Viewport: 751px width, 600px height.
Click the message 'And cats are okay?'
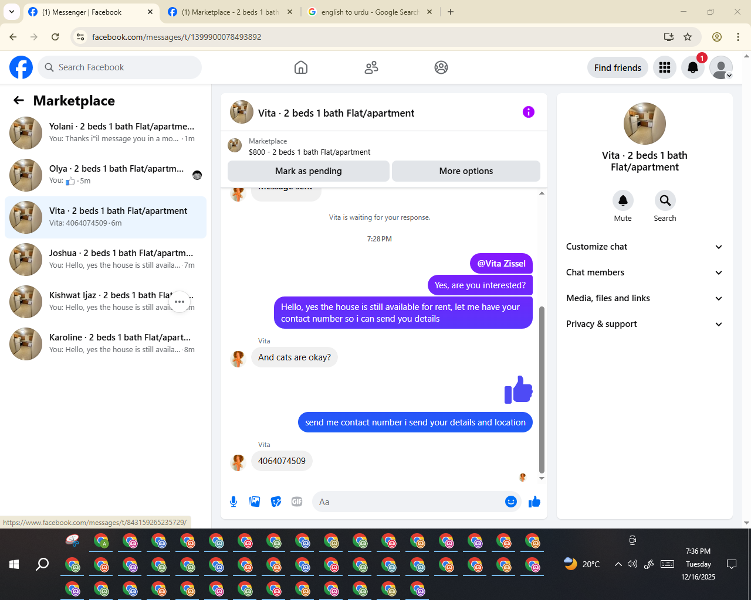coord(295,357)
